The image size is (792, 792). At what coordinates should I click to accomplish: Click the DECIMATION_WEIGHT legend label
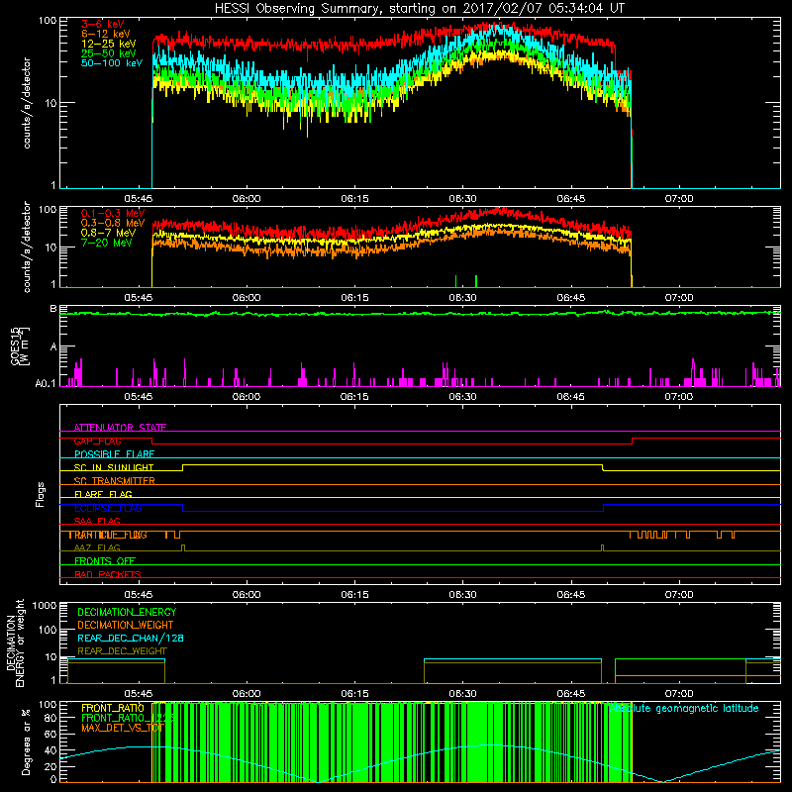126,626
